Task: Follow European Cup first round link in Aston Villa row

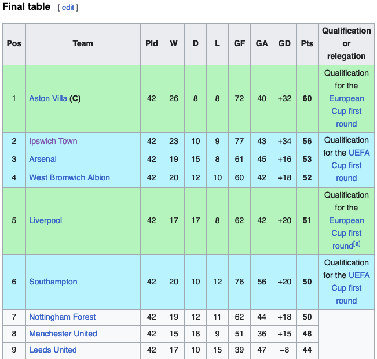Action: tap(346, 111)
